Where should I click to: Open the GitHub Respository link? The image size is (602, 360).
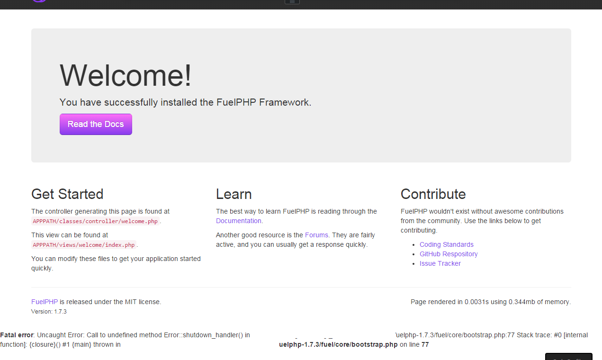(448, 254)
